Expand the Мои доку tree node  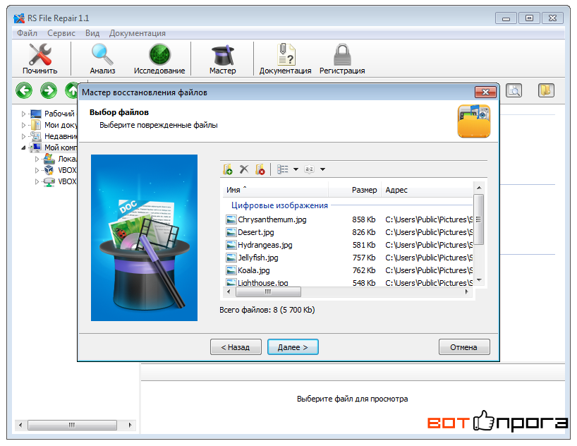(23, 125)
